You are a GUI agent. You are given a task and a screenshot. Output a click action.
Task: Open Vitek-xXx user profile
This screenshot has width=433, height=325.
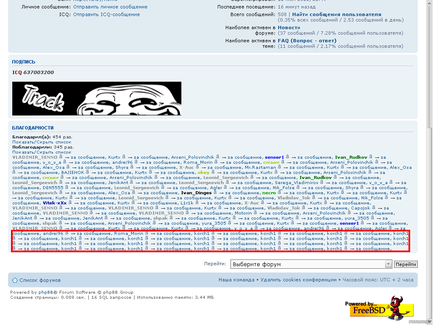click(x=55, y=203)
